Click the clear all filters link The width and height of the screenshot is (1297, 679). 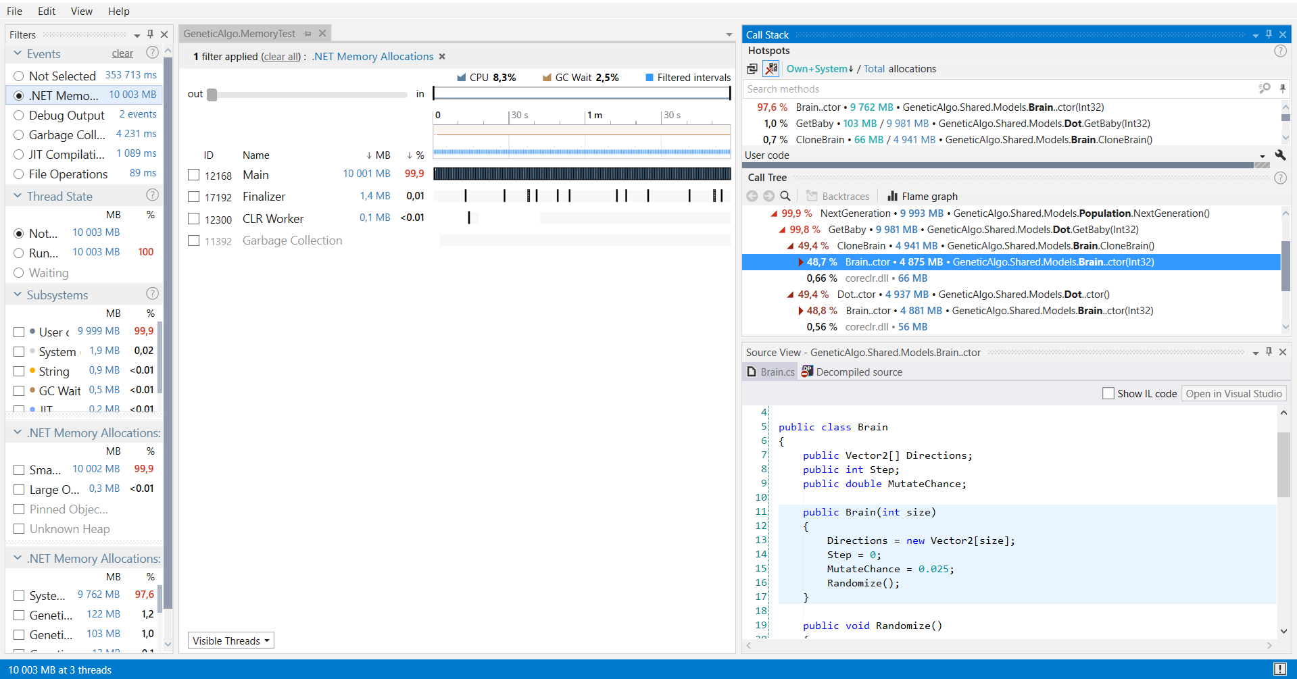pyautogui.click(x=281, y=57)
